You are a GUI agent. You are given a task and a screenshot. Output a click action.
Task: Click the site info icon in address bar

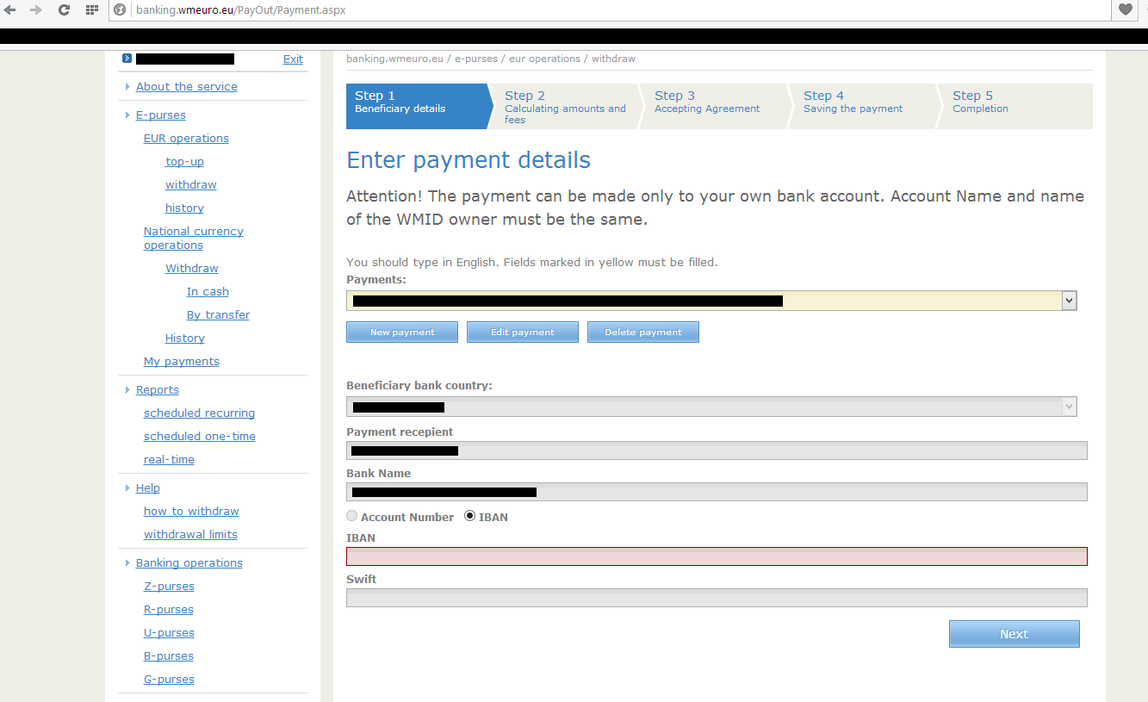point(121,10)
